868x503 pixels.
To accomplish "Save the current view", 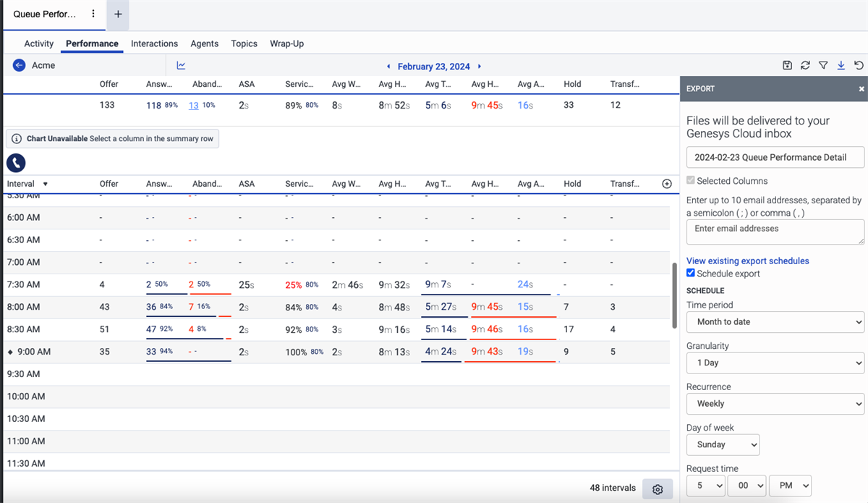I will [x=787, y=65].
